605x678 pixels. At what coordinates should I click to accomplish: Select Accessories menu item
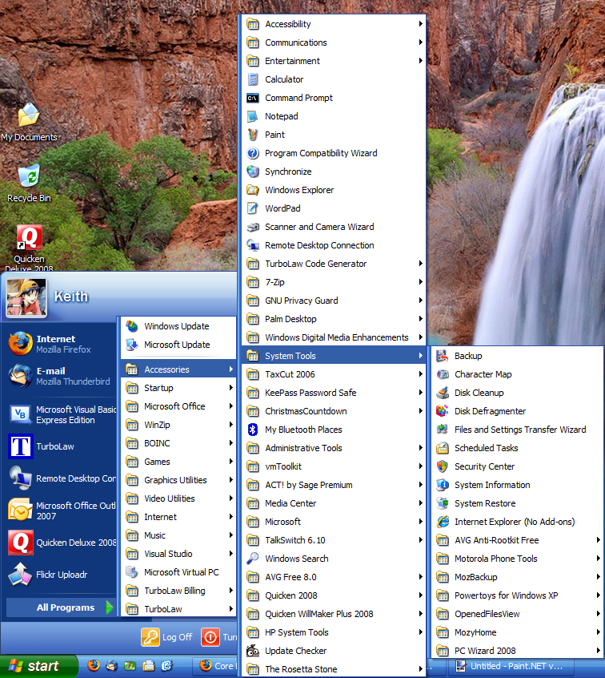[x=178, y=369]
